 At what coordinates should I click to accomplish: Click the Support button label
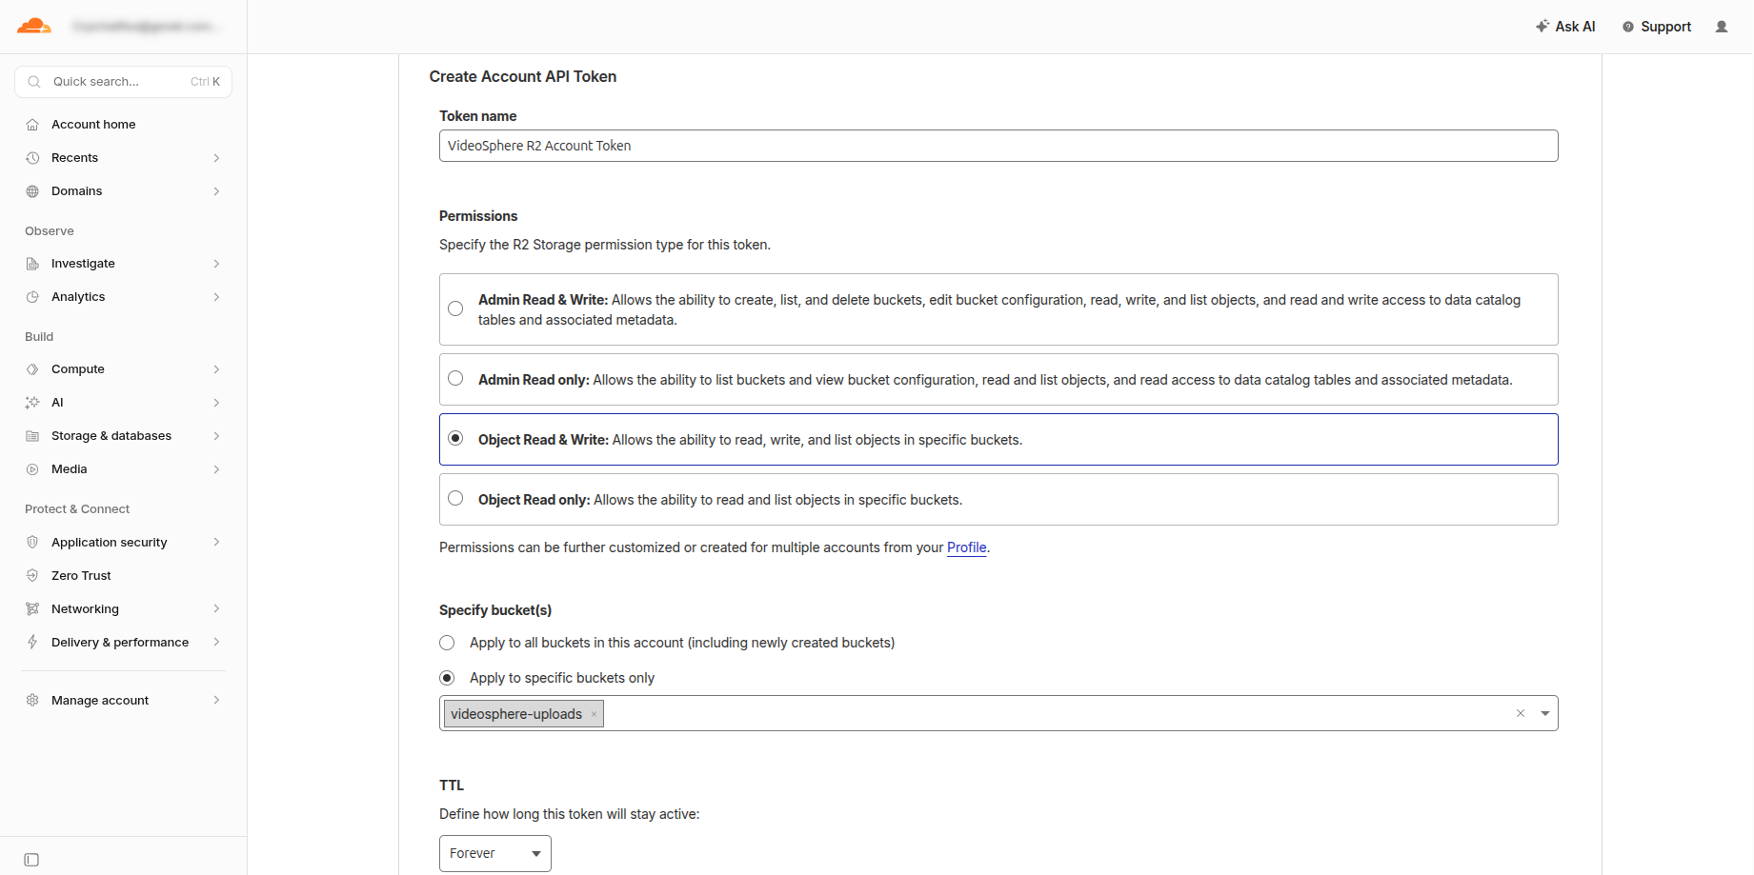1665,27
